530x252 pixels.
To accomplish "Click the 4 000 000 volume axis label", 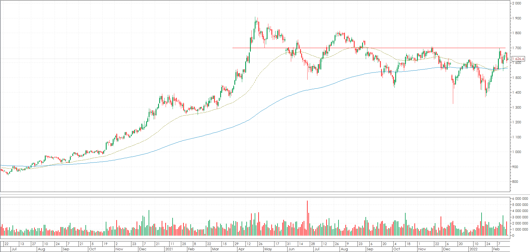I will click(520, 211).
